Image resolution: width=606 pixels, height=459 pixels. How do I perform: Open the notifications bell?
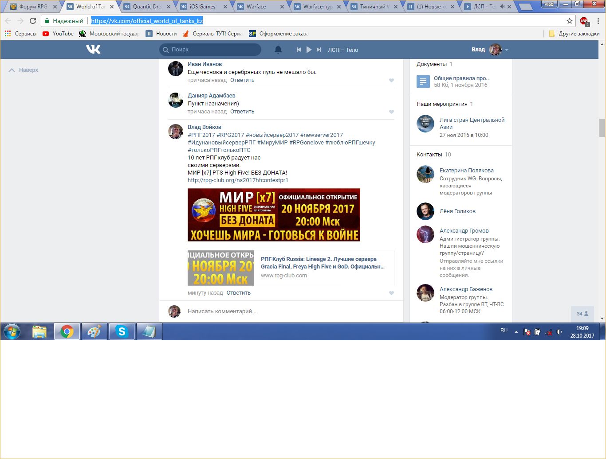point(278,50)
